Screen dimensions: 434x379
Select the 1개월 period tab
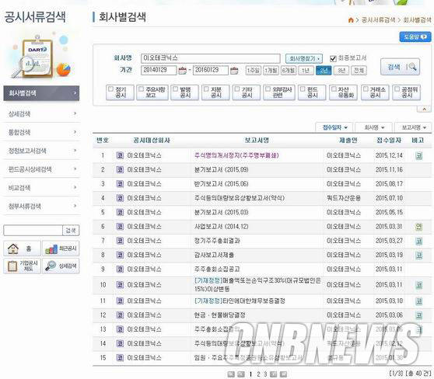pos(271,71)
